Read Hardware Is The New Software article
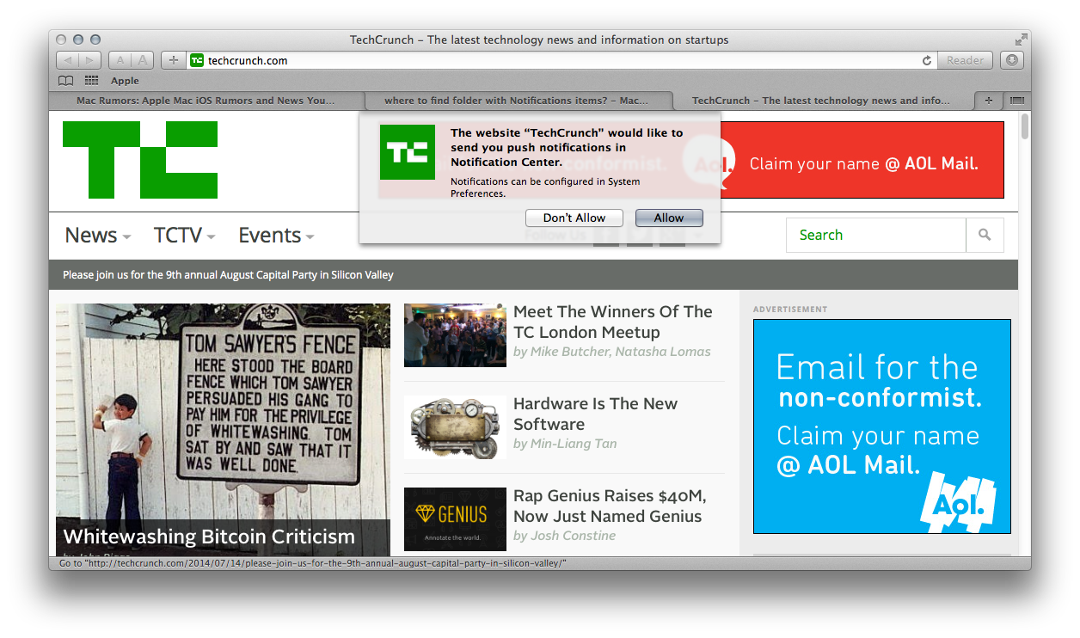This screenshot has height=638, width=1080. tap(595, 414)
